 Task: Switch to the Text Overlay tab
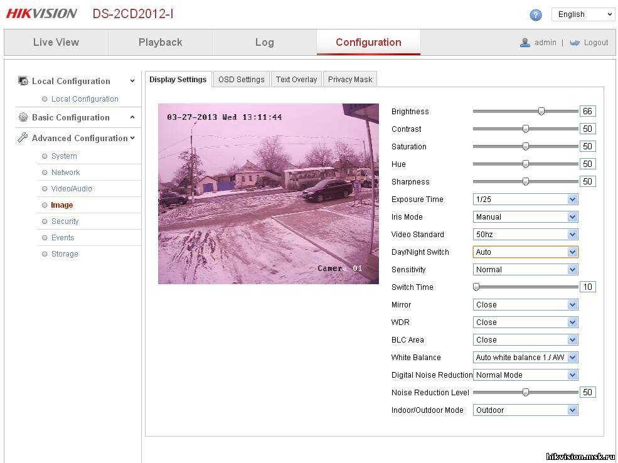(x=296, y=79)
